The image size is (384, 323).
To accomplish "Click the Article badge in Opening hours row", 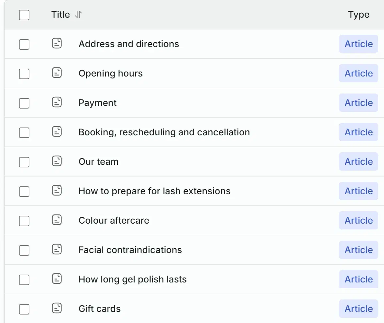I will click(359, 73).
